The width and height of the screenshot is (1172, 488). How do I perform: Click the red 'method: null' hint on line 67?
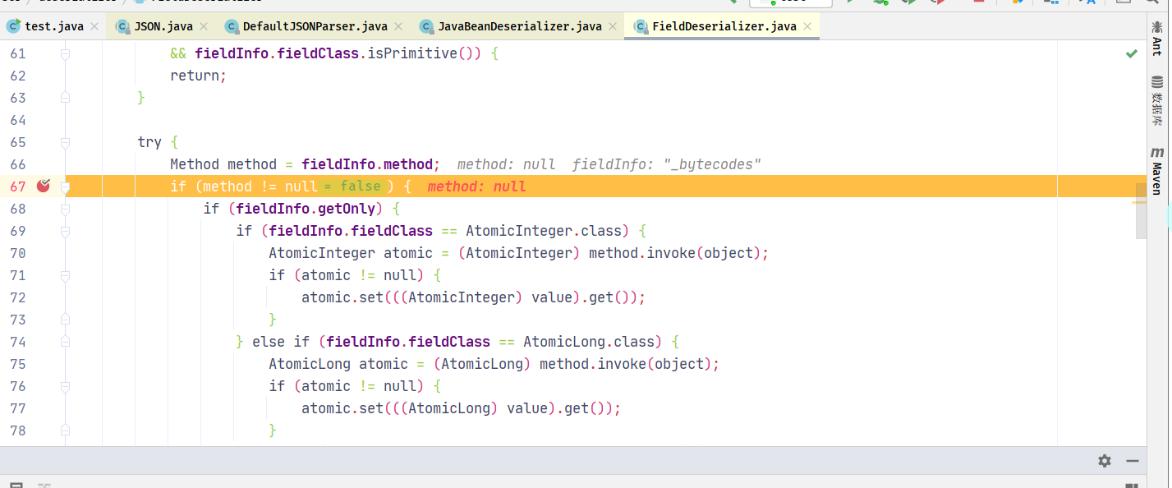coord(476,186)
